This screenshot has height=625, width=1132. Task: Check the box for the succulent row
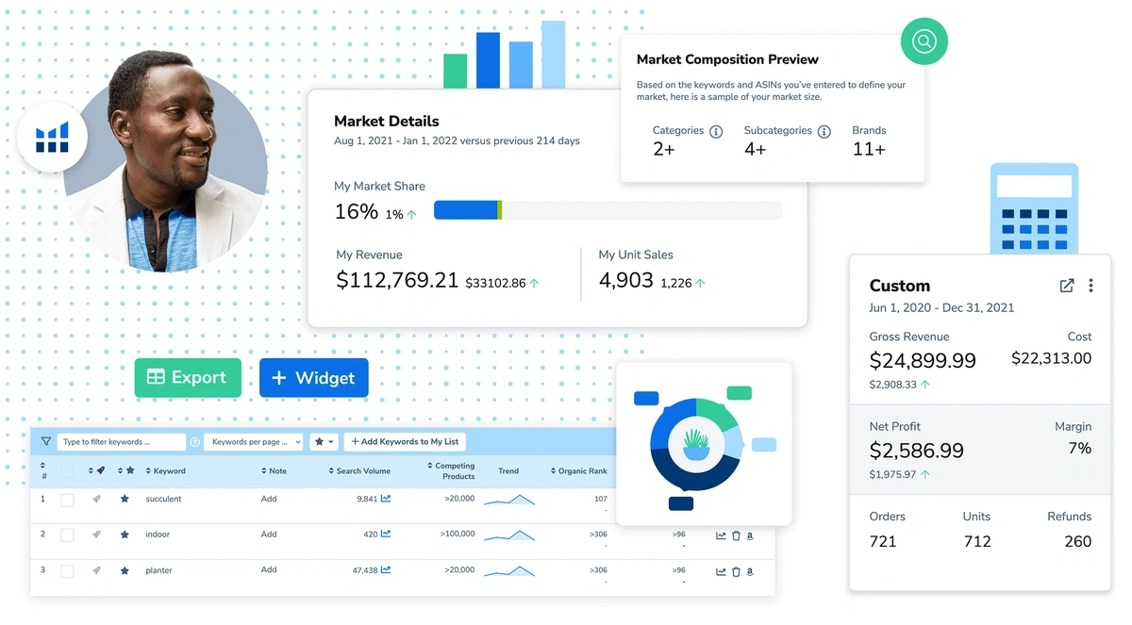click(67, 499)
